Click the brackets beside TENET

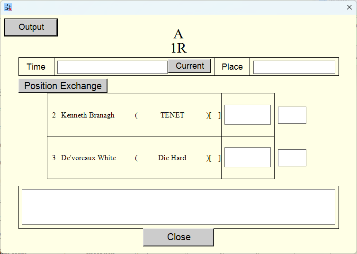[x=214, y=116]
